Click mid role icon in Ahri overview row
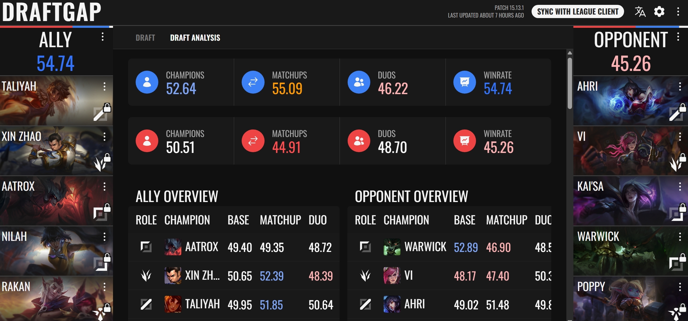 [365, 305]
